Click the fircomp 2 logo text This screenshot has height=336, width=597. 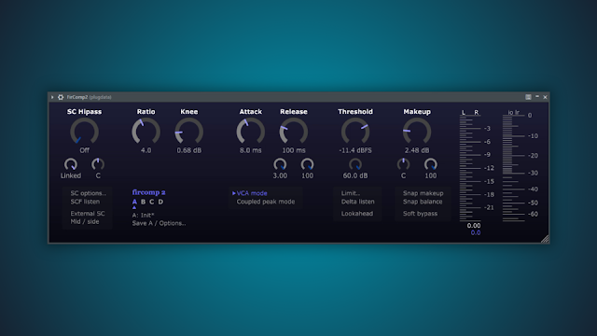(148, 192)
